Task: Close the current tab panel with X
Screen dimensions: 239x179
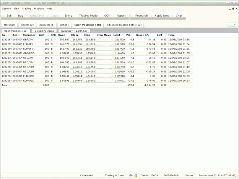Action: [x=235, y=24]
